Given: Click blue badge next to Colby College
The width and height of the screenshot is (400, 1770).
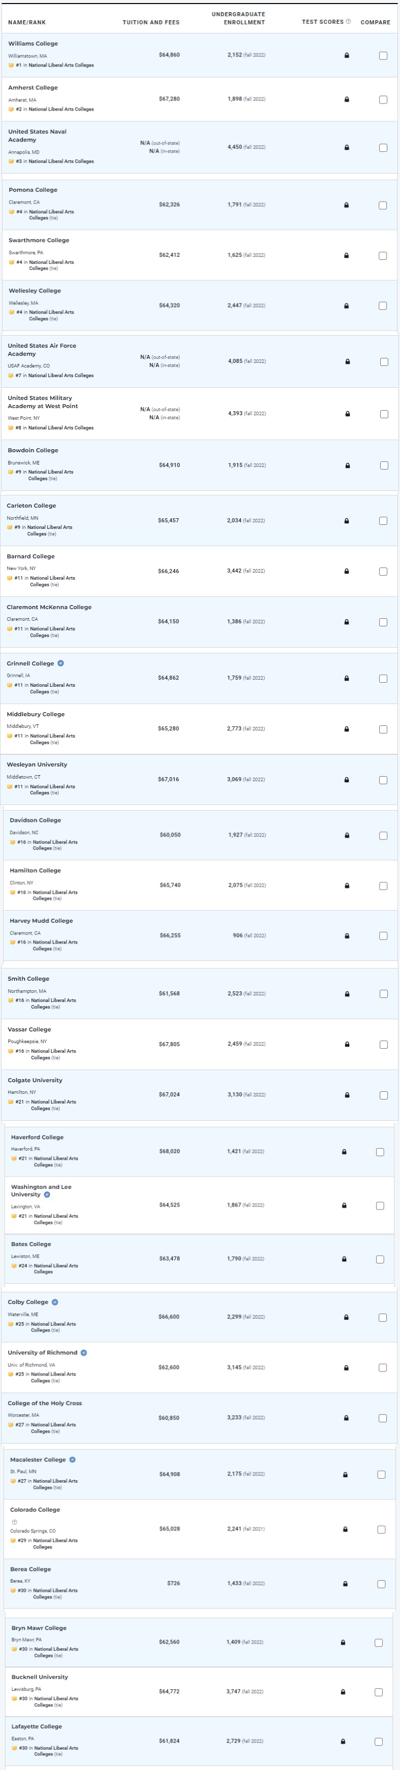Looking at the screenshot, I should (55, 1301).
